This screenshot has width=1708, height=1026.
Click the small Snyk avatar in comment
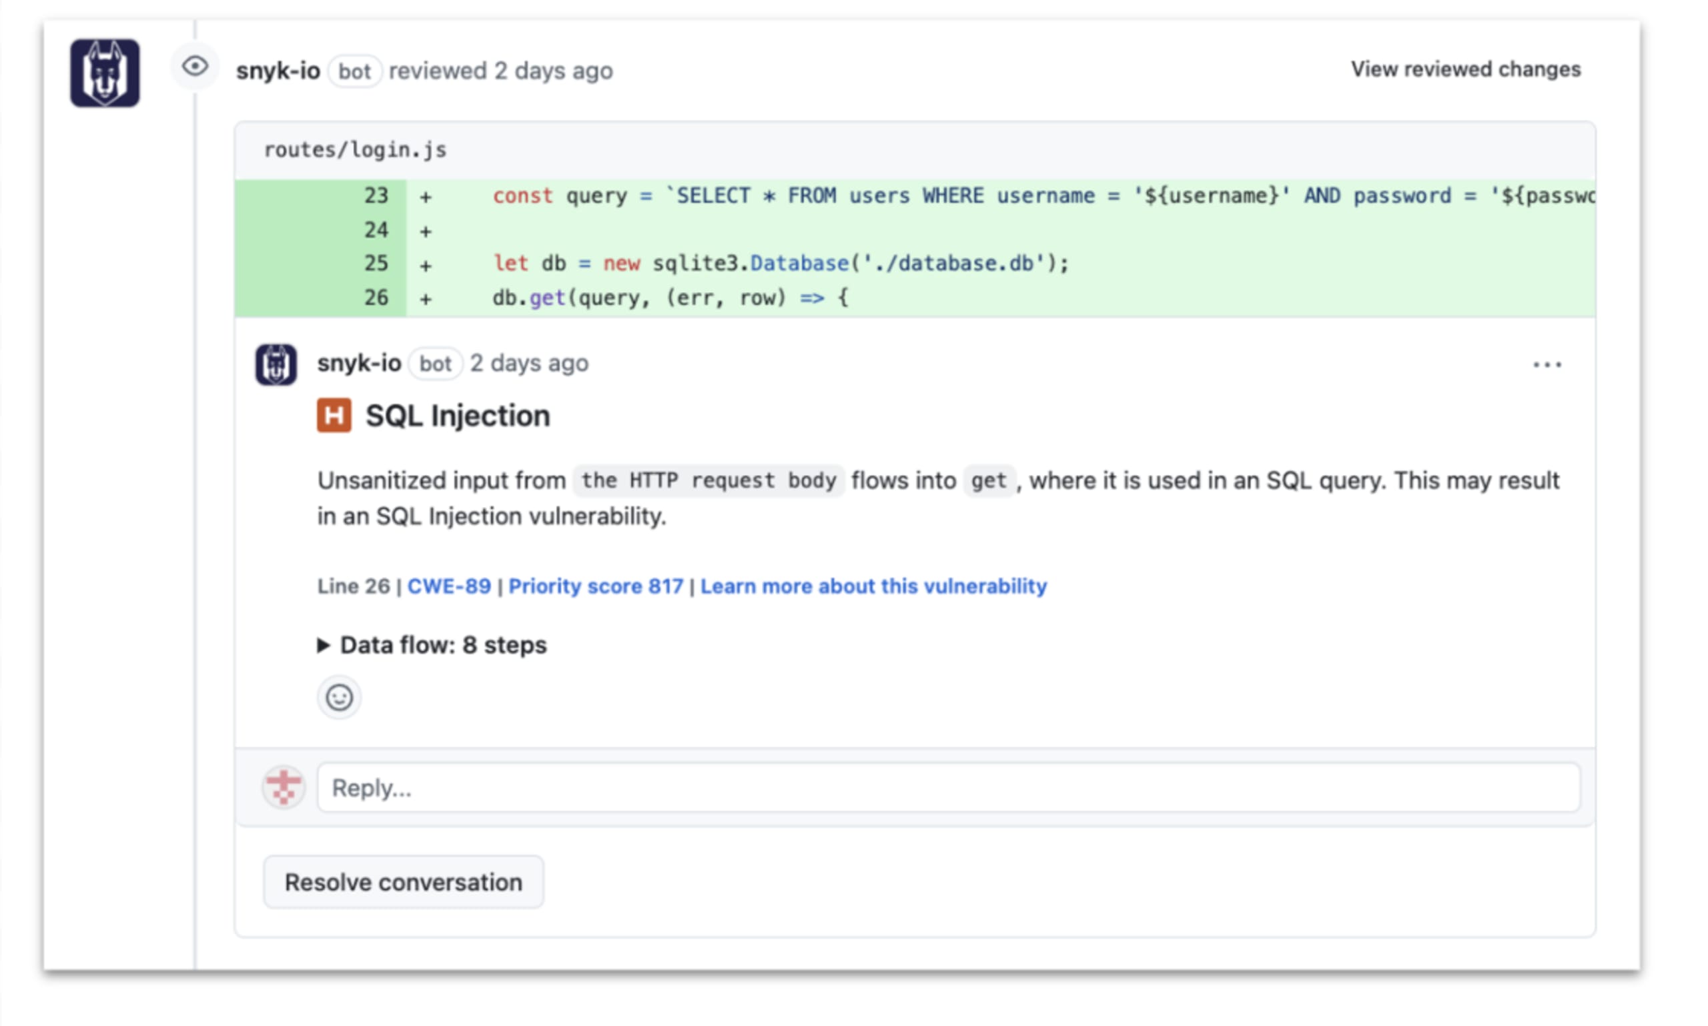point(276,364)
